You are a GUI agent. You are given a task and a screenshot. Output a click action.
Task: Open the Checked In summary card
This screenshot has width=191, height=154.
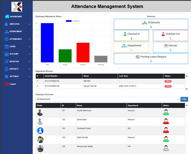(131, 36)
